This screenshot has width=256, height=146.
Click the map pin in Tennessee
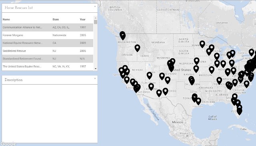pos(219,81)
